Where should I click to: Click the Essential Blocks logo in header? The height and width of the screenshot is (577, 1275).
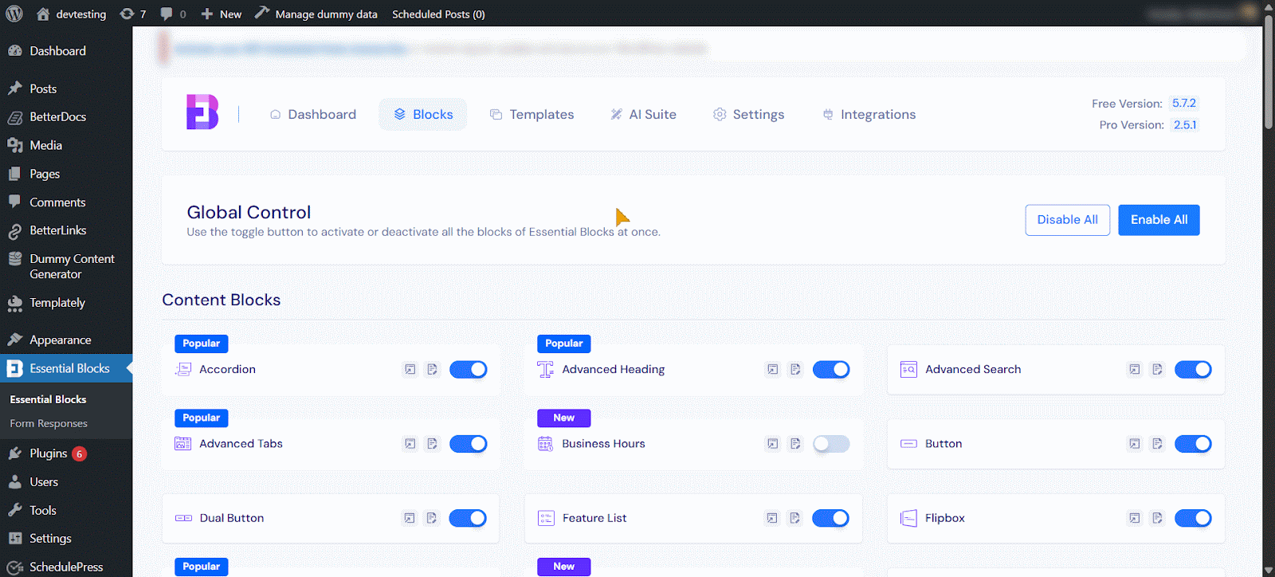(202, 112)
